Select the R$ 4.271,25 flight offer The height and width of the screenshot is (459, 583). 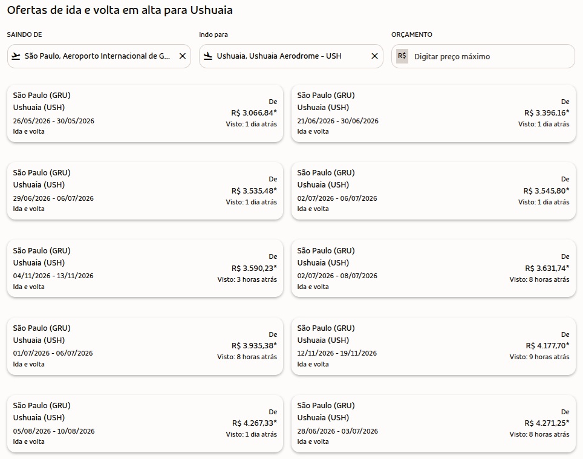click(433, 423)
